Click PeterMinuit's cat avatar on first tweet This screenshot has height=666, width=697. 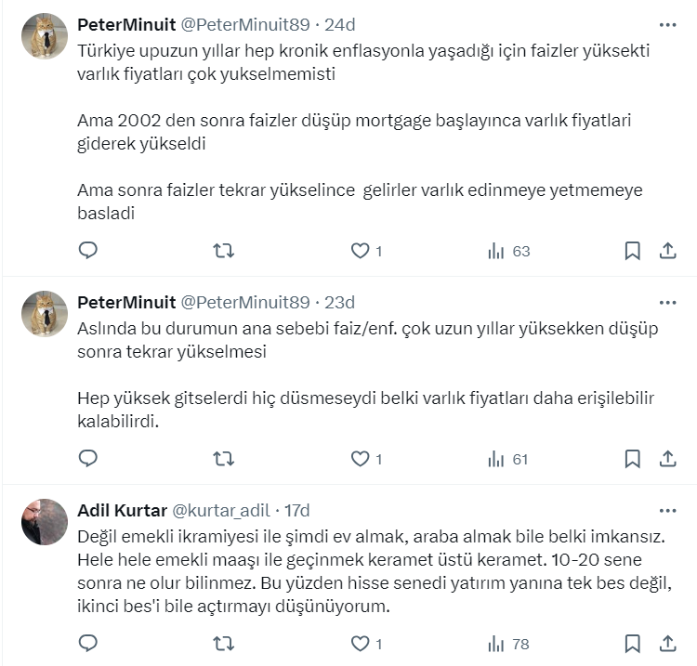pyautogui.click(x=45, y=37)
